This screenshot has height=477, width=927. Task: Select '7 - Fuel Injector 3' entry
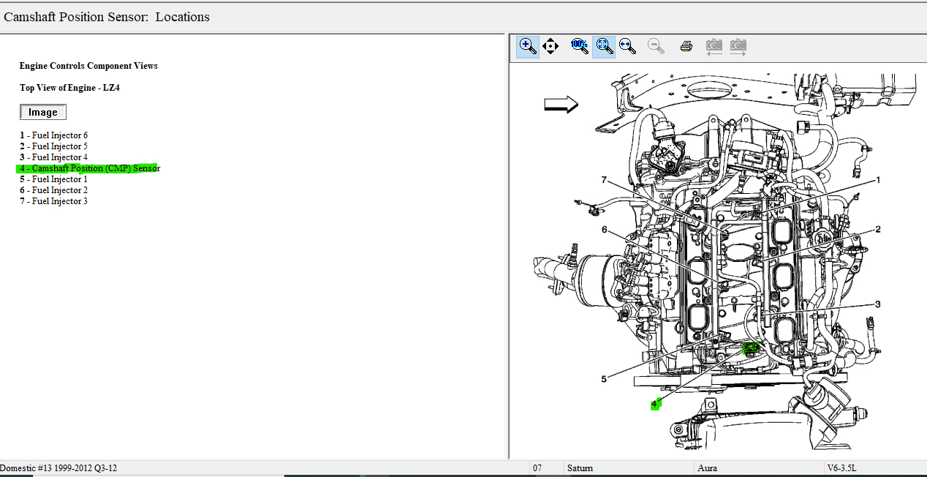pyautogui.click(x=53, y=201)
